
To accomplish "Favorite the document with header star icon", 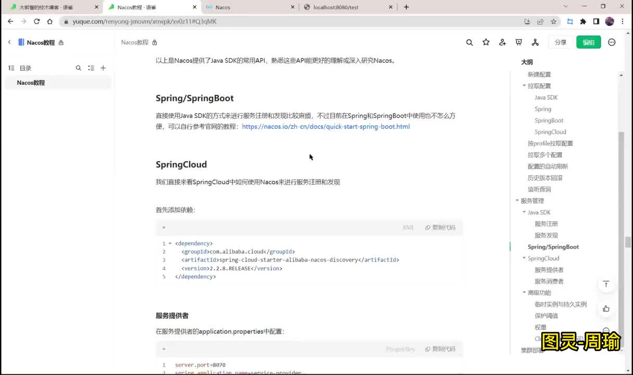I will click(x=486, y=42).
